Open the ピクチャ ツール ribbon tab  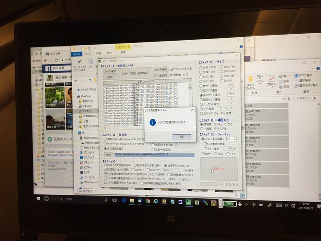[x=123, y=47]
